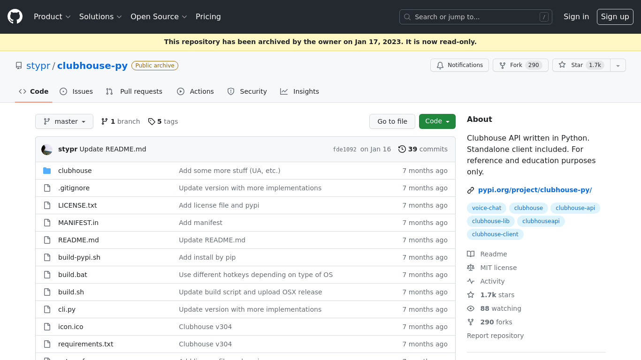Switch to the Insights tab
The height and width of the screenshot is (360, 641).
click(x=300, y=91)
